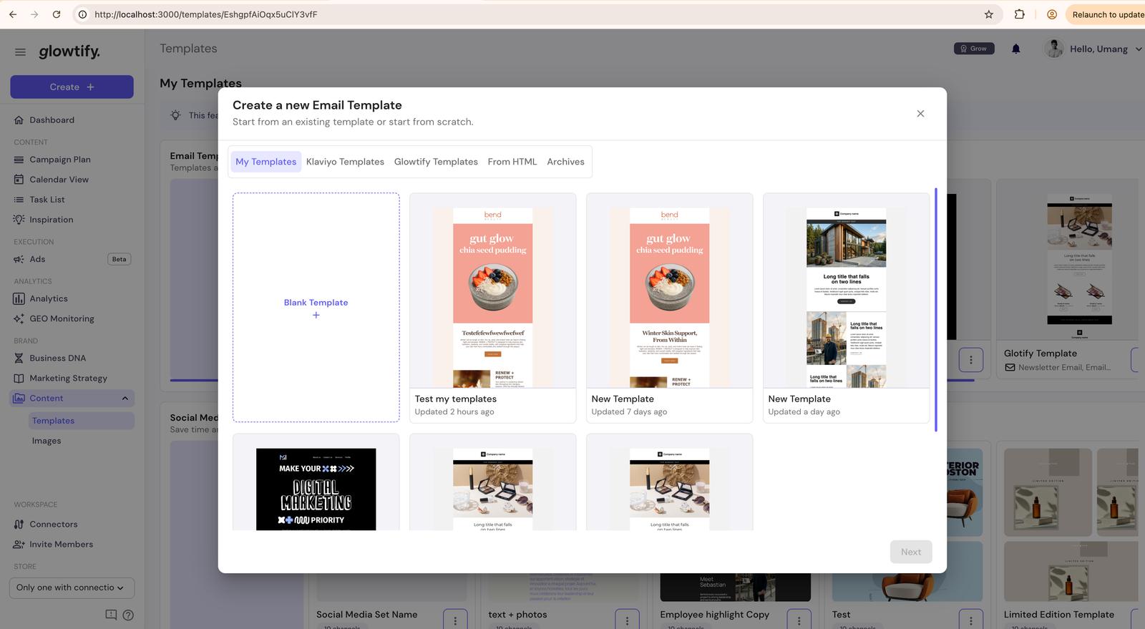Click the feedback chat icon at sidebar bottom
Image resolution: width=1145 pixels, height=629 pixels.
point(111,615)
